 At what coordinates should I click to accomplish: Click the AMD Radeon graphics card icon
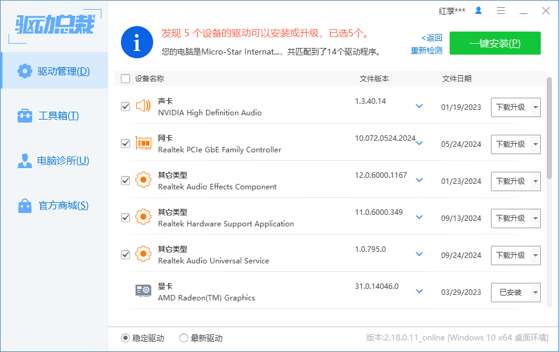143,291
